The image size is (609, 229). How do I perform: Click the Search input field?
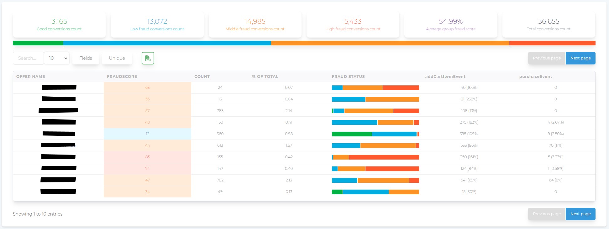28,58
